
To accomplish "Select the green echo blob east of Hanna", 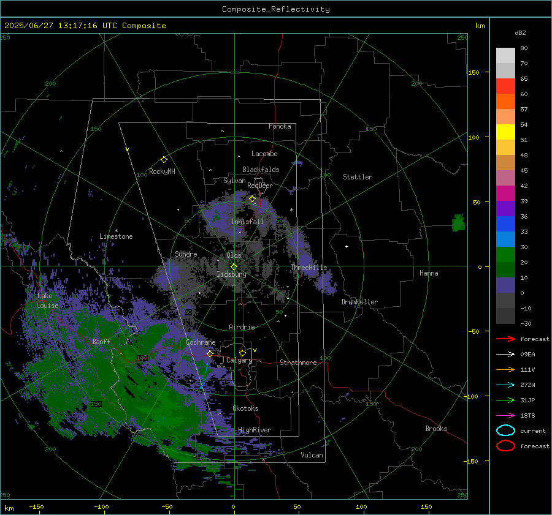I will click(458, 222).
